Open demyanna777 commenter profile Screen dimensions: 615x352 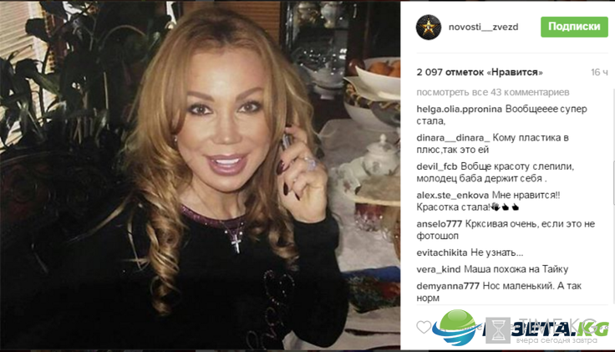click(448, 286)
